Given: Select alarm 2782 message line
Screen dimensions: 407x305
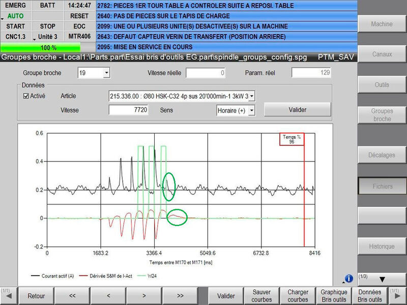Looking at the screenshot, I should 226,6.
